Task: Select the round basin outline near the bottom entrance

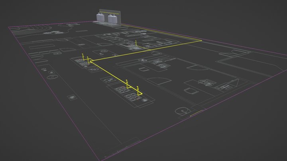Action: [182, 111]
